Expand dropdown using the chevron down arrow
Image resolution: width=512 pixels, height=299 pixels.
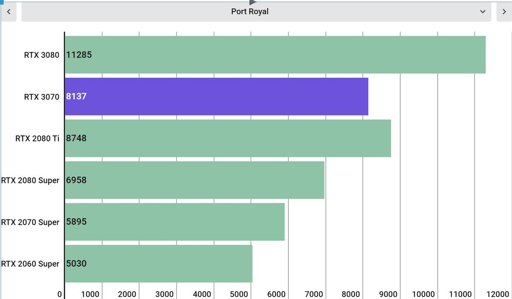coord(483,12)
